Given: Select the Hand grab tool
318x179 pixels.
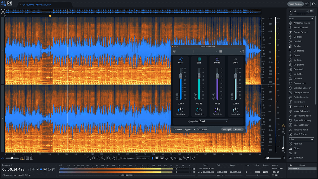Looking at the screenshot, I should [x=113, y=158].
